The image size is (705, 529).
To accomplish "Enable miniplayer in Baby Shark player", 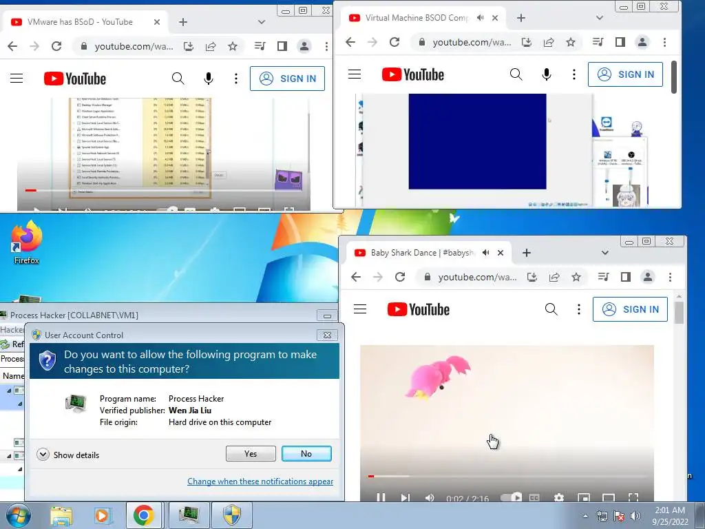I will coord(584,497).
